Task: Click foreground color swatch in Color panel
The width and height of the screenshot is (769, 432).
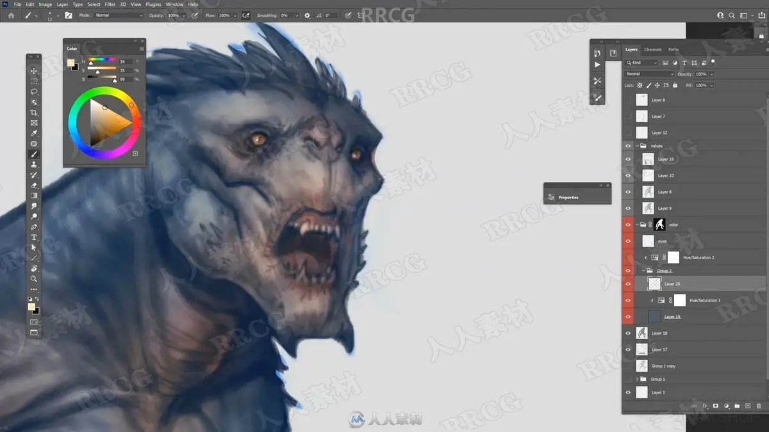Action: click(x=71, y=62)
